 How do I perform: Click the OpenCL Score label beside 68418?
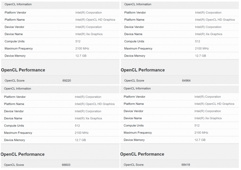(x=133, y=165)
